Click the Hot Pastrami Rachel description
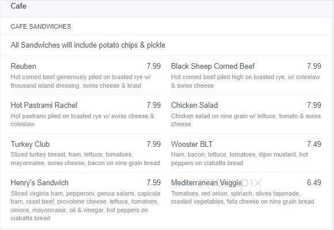 tap(82, 120)
